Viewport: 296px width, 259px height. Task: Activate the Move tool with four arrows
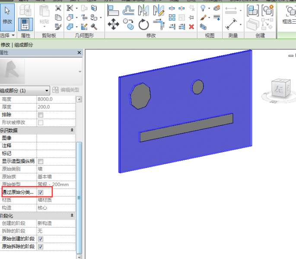pyautogui.click(x=113, y=25)
